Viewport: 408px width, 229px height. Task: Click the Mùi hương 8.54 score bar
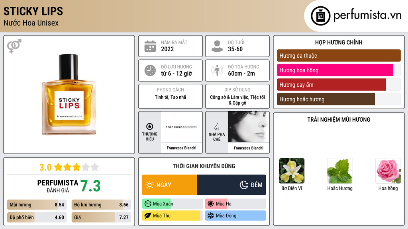point(37,205)
